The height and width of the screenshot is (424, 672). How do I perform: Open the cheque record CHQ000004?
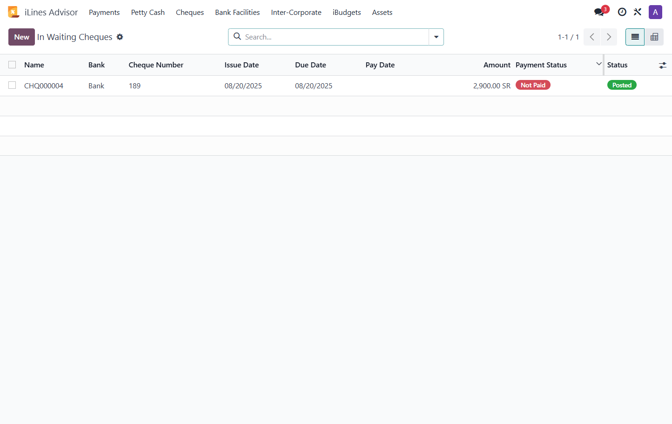pyautogui.click(x=44, y=86)
